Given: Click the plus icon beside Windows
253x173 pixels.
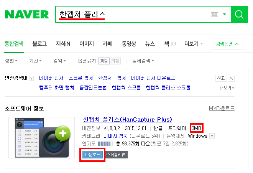Looking at the screenshot, I should [x=212, y=136].
